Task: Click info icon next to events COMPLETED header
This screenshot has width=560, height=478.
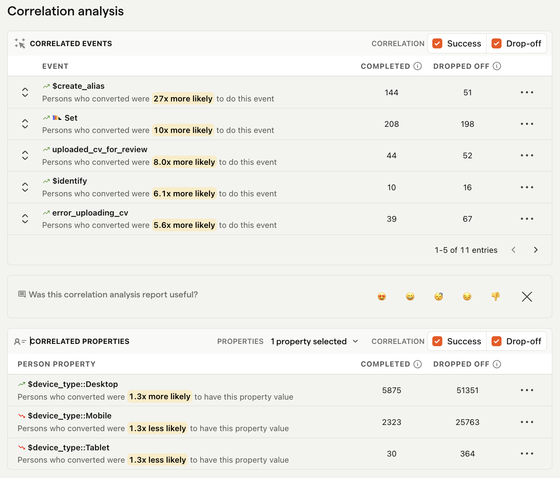Action: click(x=418, y=66)
